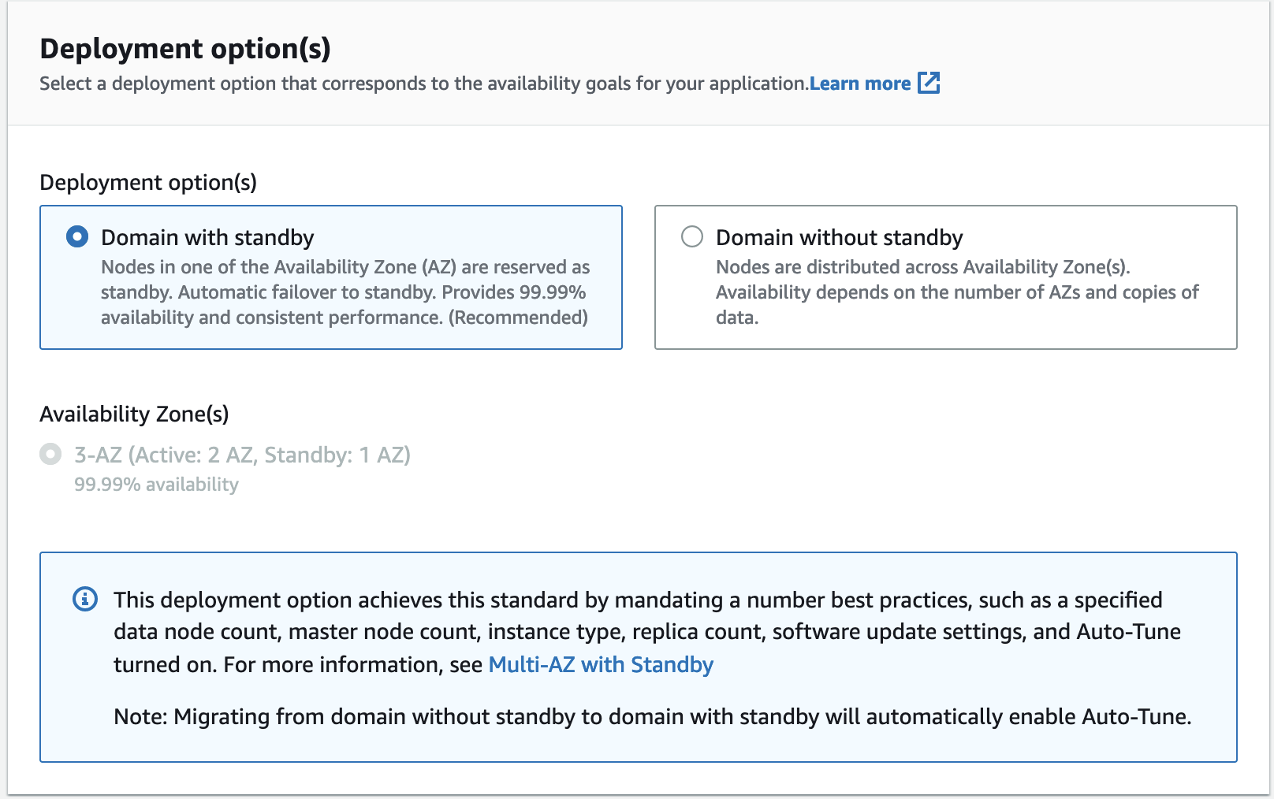Click the "Domain with standby" card title
Screen dimensions: 1274x799
coord(207,237)
